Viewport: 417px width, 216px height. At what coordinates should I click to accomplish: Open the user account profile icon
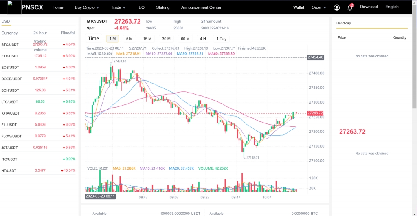[x=336, y=7]
